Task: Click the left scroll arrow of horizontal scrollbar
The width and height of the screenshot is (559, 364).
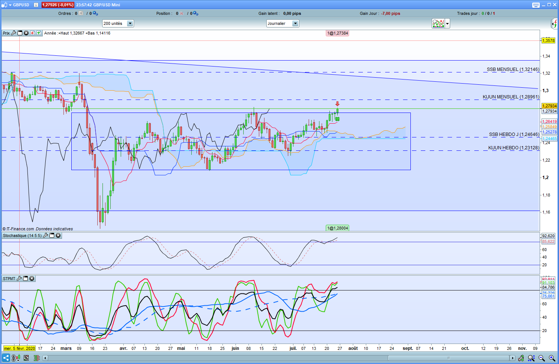Action: point(45,358)
